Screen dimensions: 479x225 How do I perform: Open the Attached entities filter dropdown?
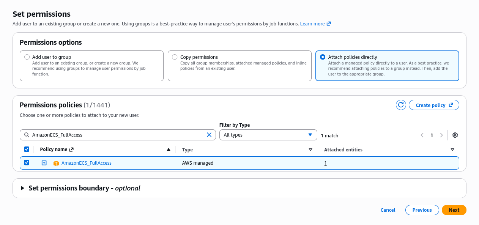[x=452, y=149]
